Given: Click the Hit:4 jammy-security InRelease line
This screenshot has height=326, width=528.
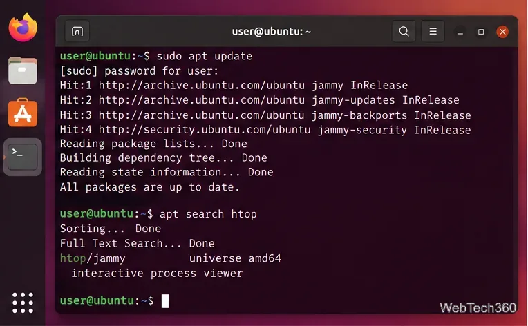Looking at the screenshot, I should [x=265, y=130].
